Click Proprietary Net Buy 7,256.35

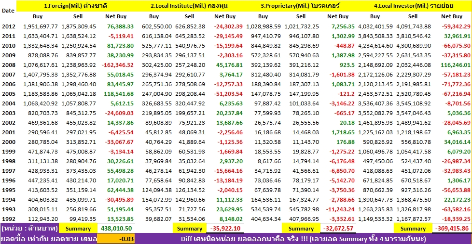click(343, 26)
